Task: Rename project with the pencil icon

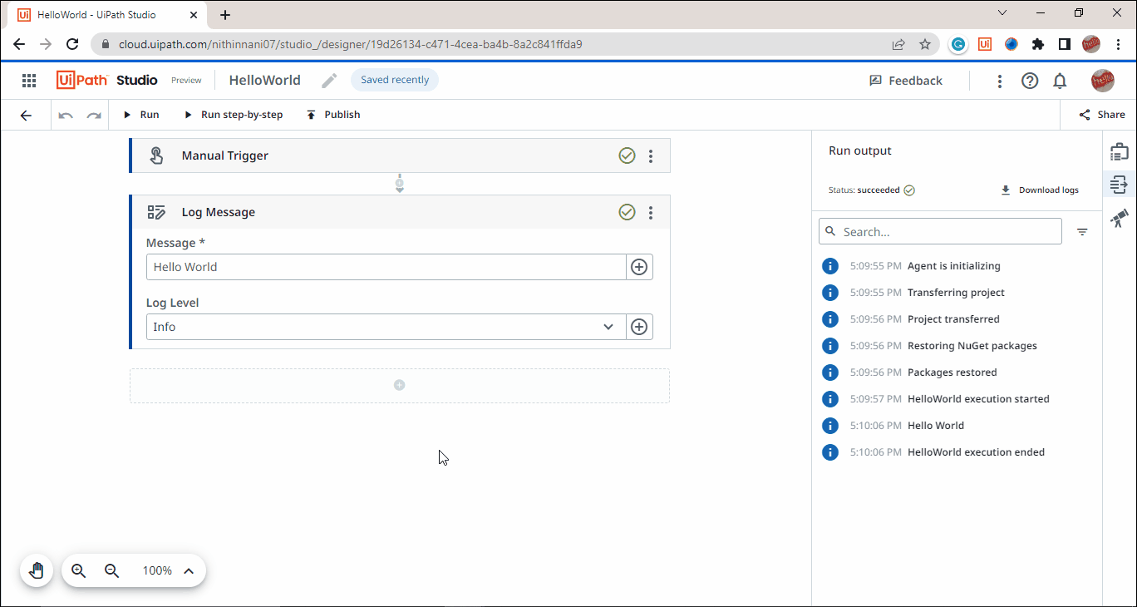Action: pos(330,81)
